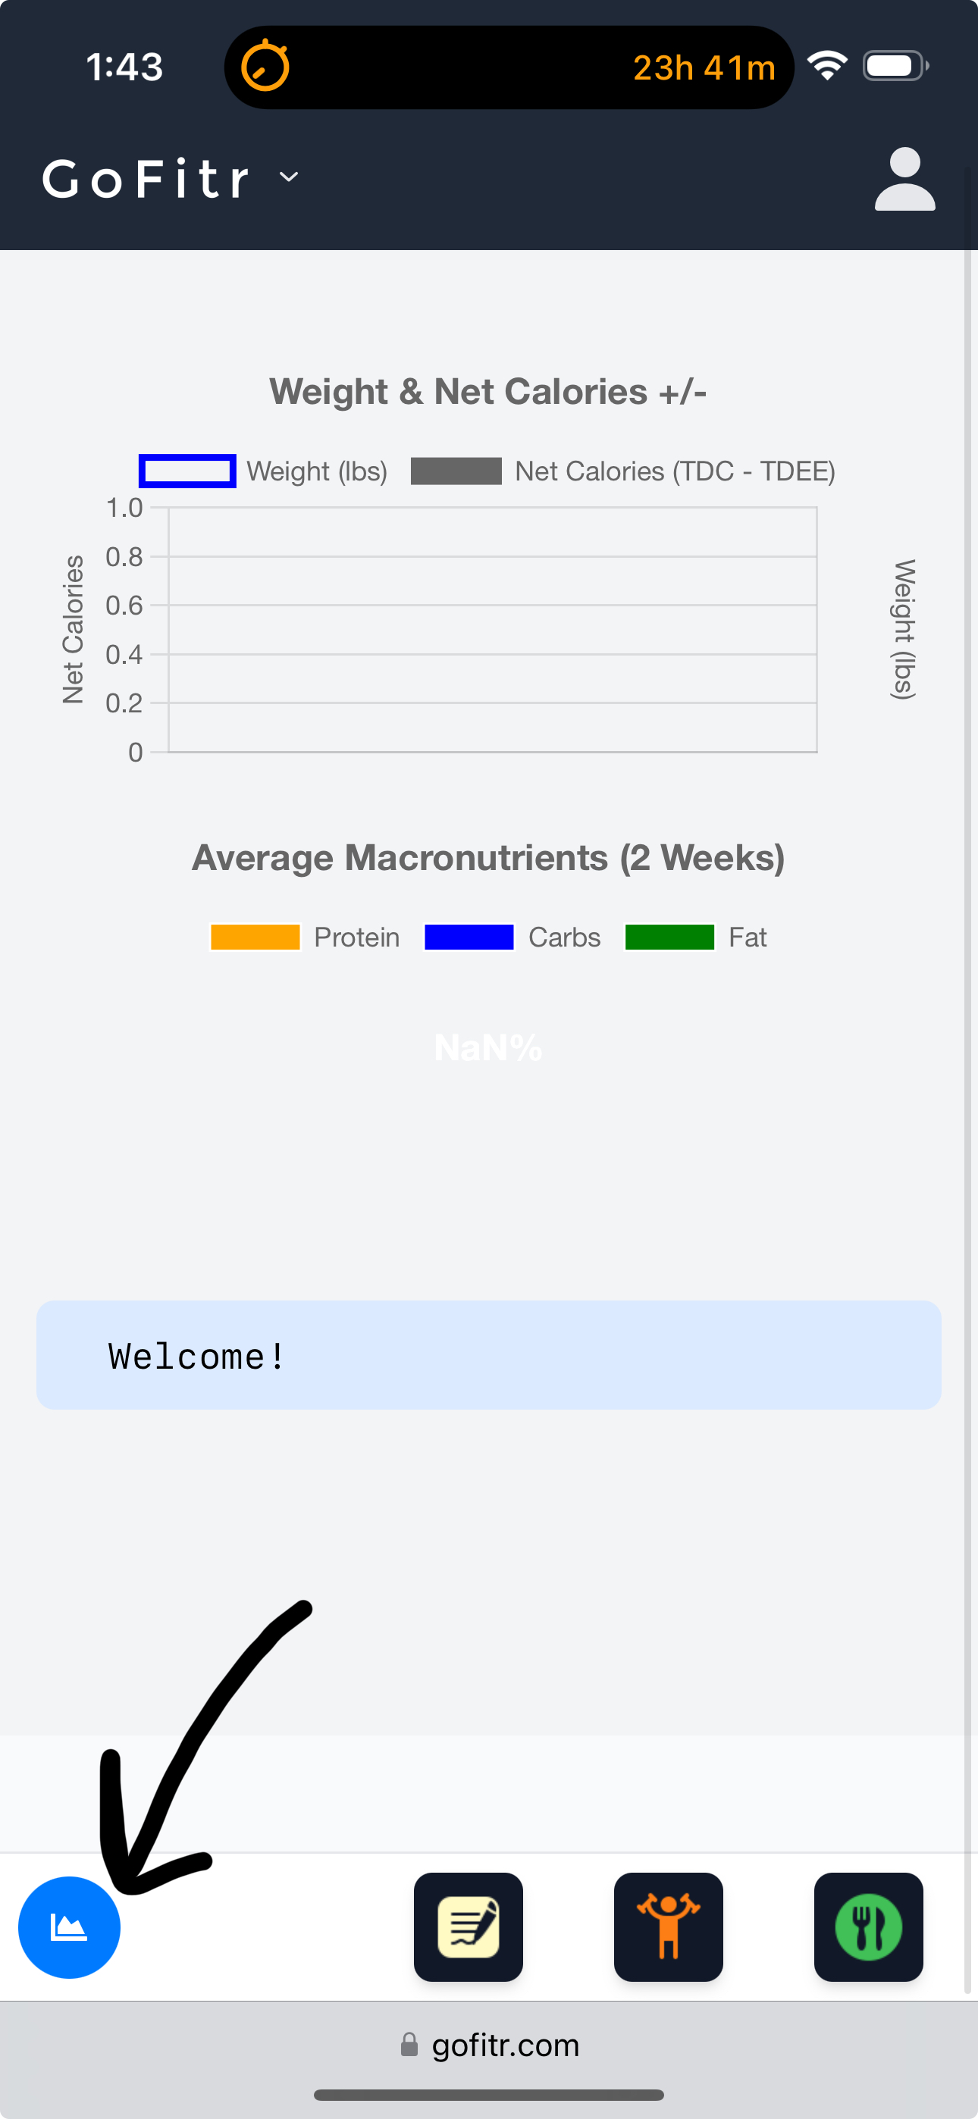
Task: Click the orange Protein color swatch
Action: coord(255,937)
